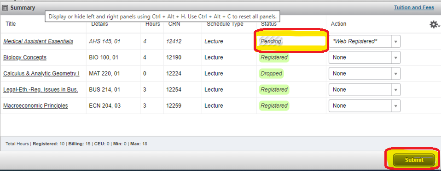Open Macroeconomic Principles course link

coord(35,106)
